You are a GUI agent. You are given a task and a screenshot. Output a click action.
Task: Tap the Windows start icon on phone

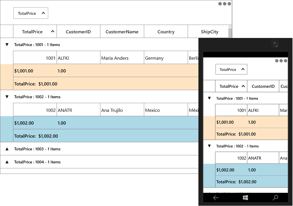pyautogui.click(x=245, y=198)
